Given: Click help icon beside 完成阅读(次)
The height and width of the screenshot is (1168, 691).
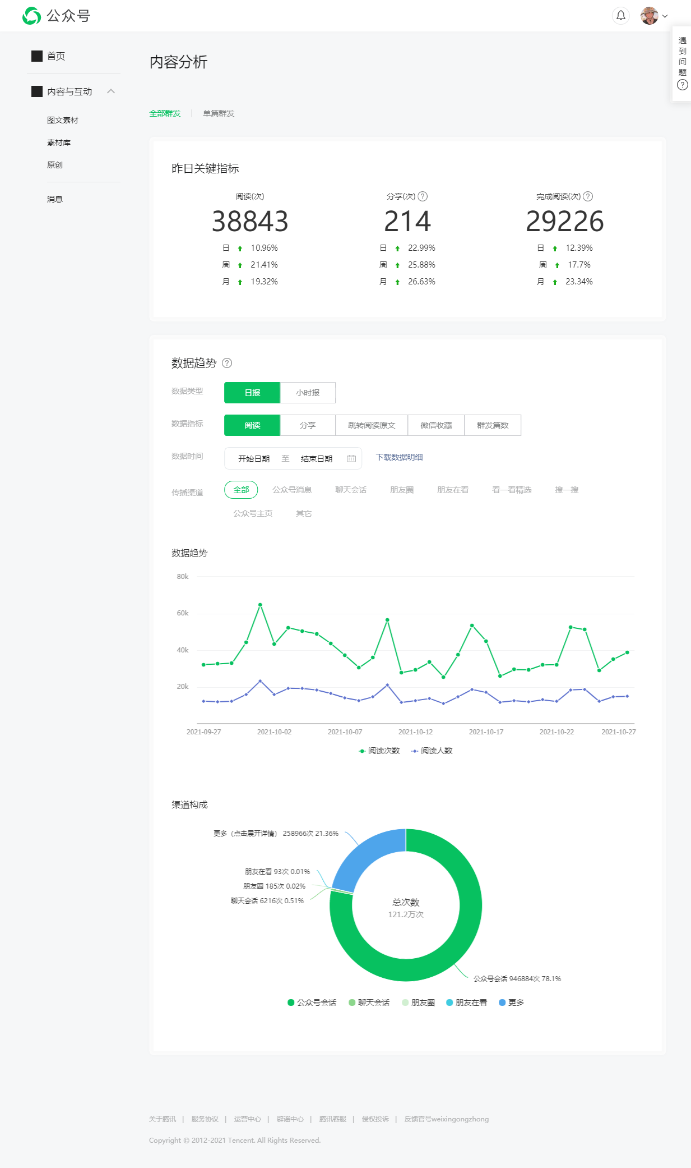Looking at the screenshot, I should click(588, 196).
